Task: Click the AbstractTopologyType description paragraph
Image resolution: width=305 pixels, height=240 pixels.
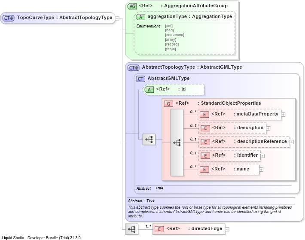Action: click(210, 212)
